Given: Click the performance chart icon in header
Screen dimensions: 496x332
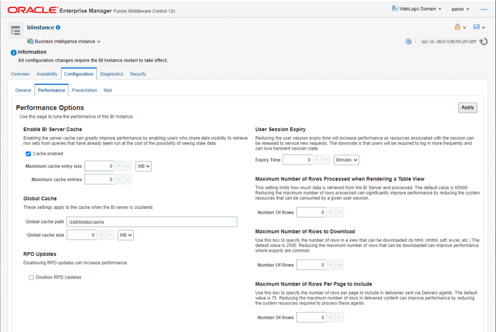Looking at the screenshot, I should pyautogui.click(x=477, y=27).
